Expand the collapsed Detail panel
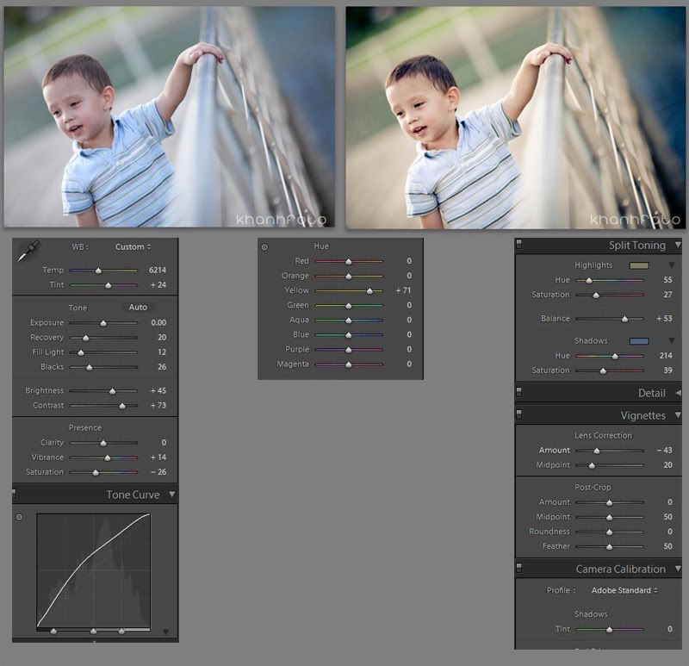 (677, 393)
